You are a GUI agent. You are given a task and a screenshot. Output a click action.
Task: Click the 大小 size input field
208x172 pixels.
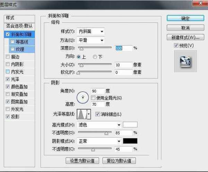(x=123, y=65)
